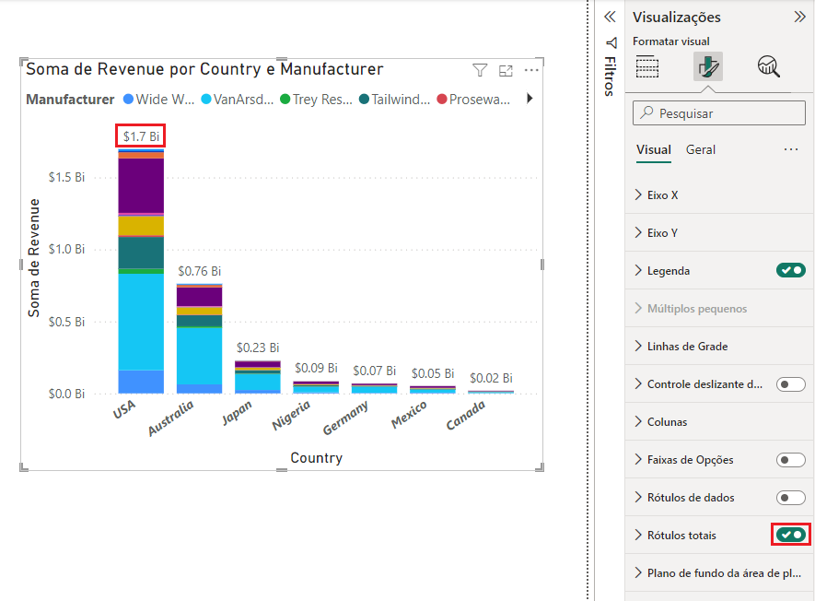Viewport: 815px width, 601px height.
Task: Click the chart title Soma de Revenue
Action: coord(204,69)
